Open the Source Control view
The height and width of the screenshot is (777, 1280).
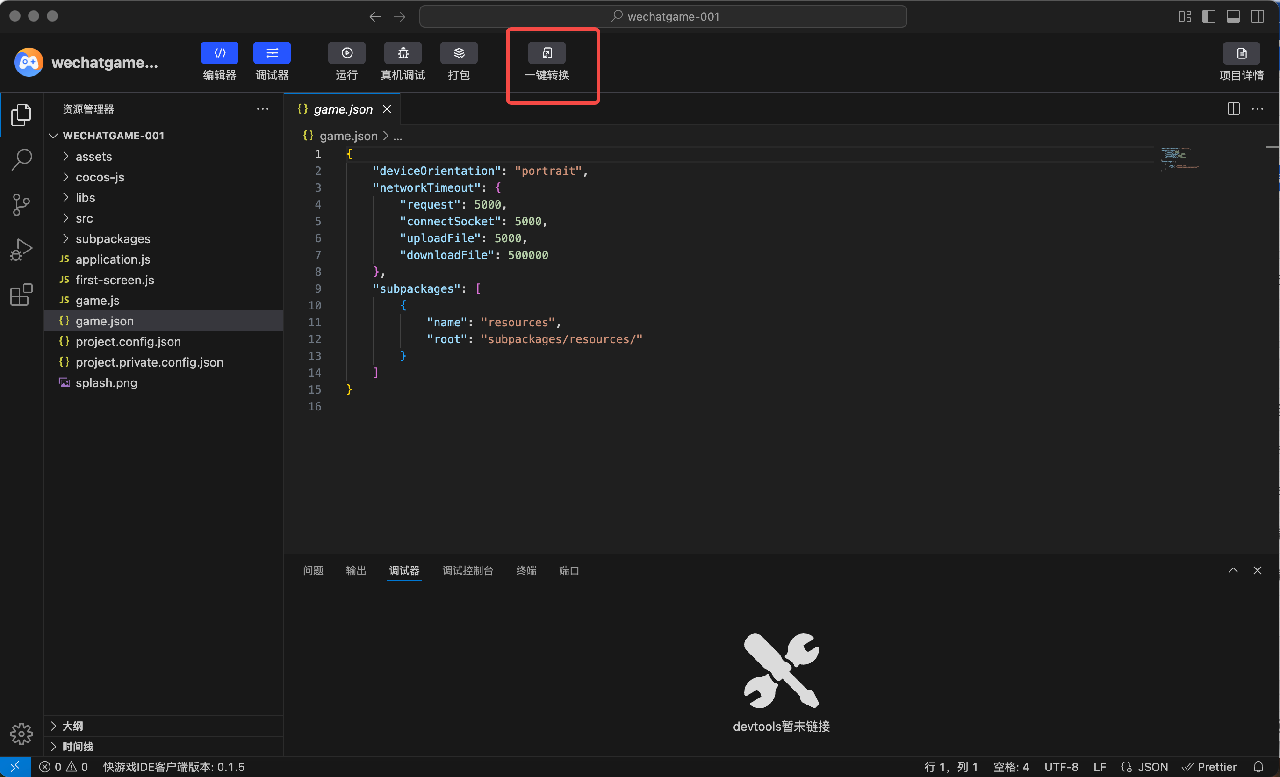(22, 204)
